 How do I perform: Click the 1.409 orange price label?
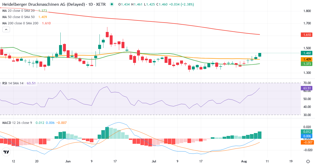click(307, 59)
